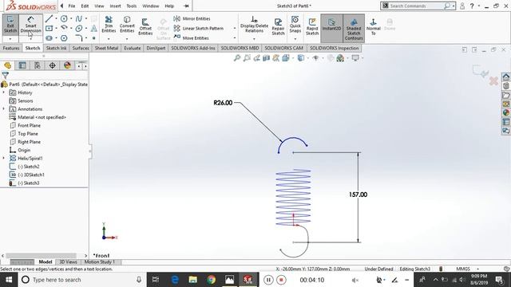The height and width of the screenshot is (287, 511).
Task: Click Quick Snaps tool
Action: (295, 25)
